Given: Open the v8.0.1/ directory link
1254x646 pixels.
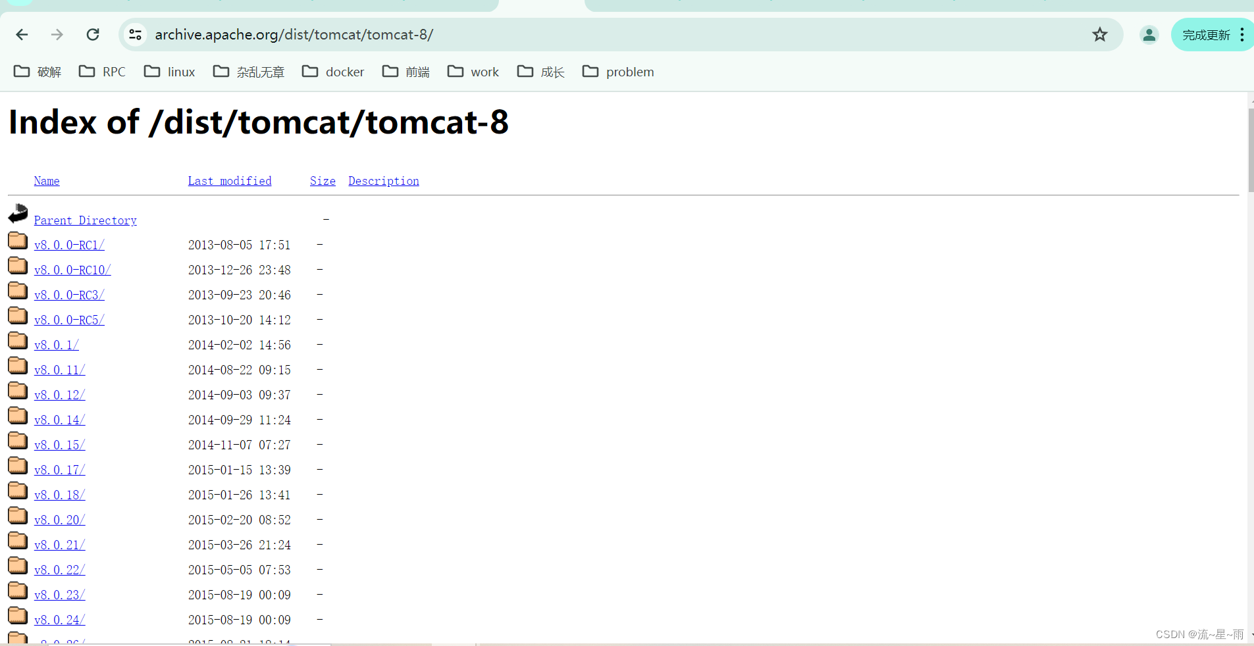Looking at the screenshot, I should point(57,345).
